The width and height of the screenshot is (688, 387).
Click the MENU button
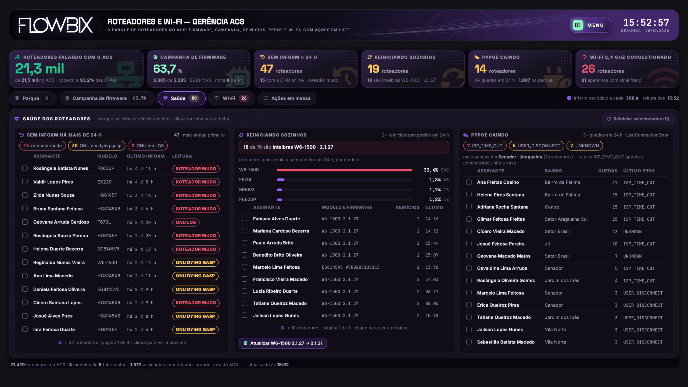point(590,25)
